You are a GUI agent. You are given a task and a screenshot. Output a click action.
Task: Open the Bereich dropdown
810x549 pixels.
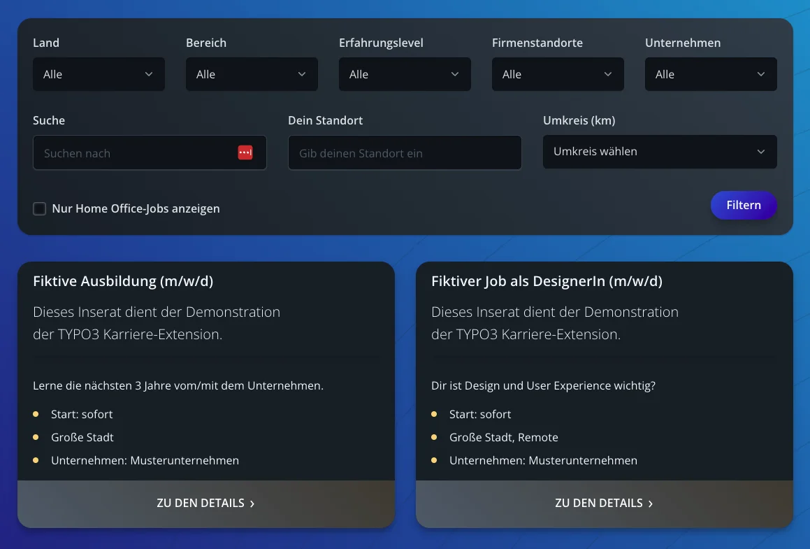[252, 74]
